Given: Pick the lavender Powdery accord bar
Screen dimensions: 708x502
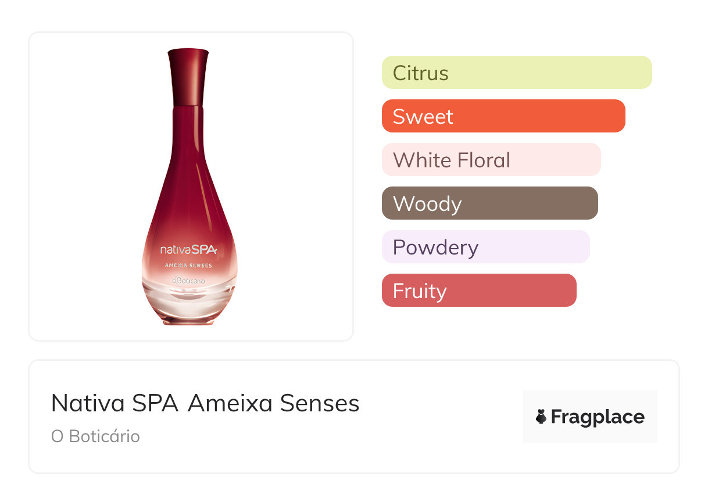Looking at the screenshot, I should [485, 247].
